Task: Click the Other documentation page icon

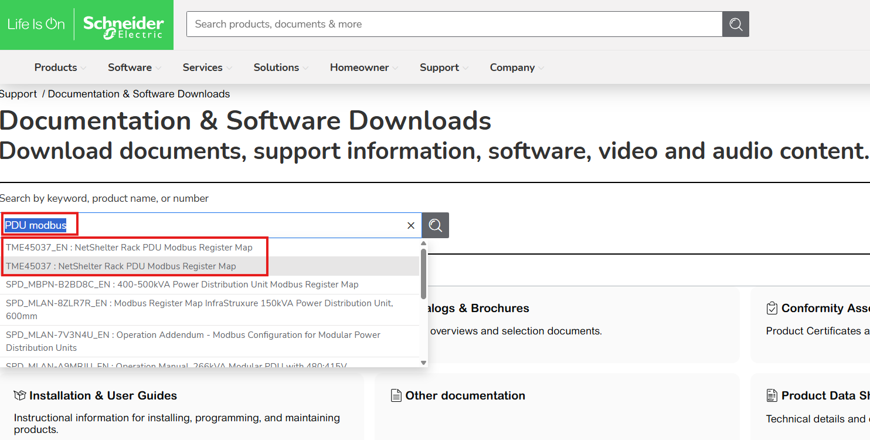Action: (396, 395)
